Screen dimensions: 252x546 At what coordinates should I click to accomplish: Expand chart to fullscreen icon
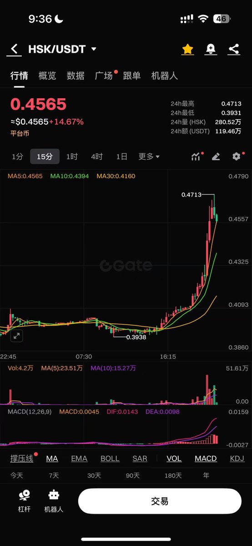point(16,336)
